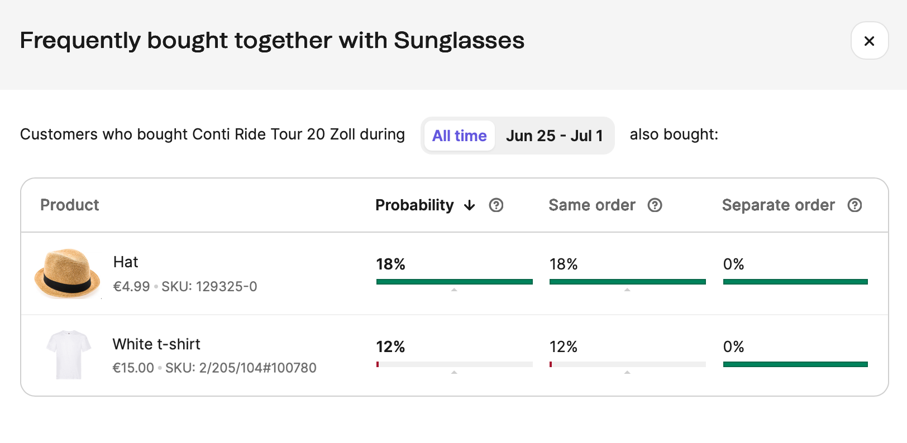Click the White t-shirt thumbnail image
Viewport: 907px width, 443px height.
click(69, 355)
